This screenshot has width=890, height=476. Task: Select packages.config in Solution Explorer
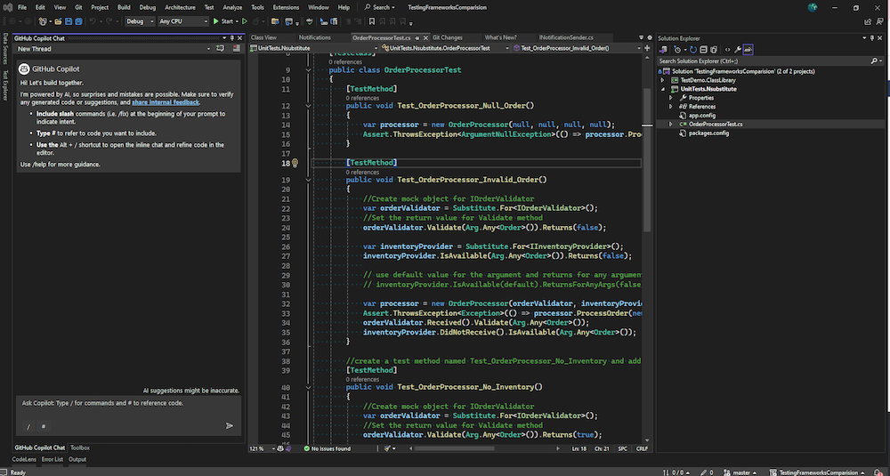(x=708, y=133)
